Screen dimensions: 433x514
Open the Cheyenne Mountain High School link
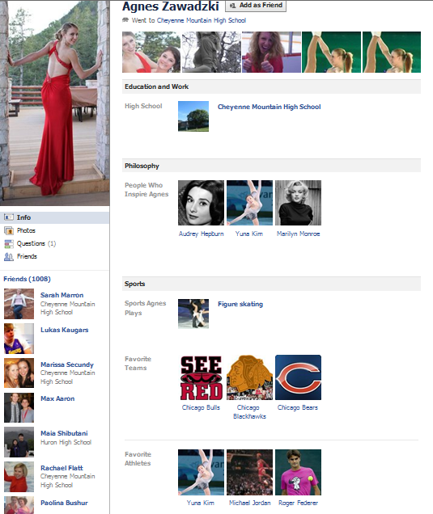point(270,107)
